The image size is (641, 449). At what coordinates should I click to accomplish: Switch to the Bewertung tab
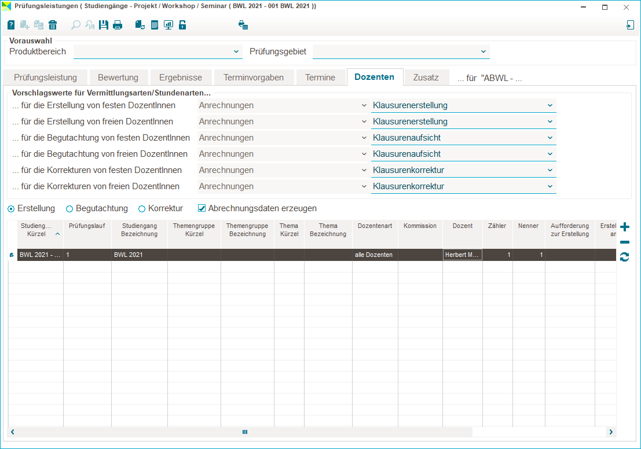118,78
